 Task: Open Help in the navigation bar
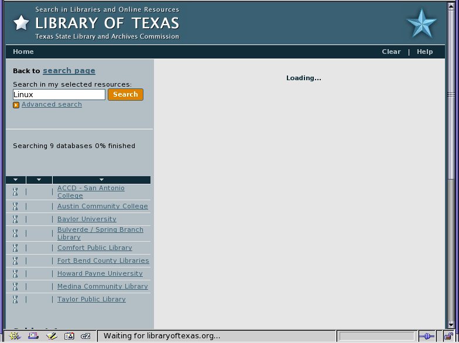tap(424, 52)
